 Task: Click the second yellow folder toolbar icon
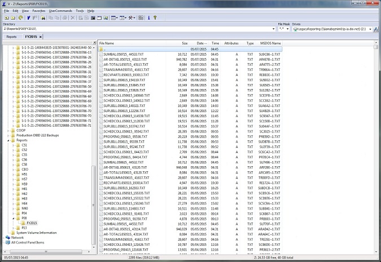(x=13, y=17)
